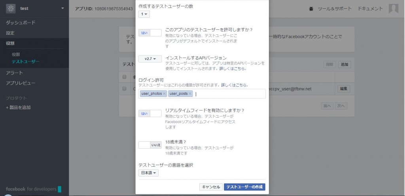Click the 追加 button in background page
The width and height of the screenshot is (405, 196).
(344, 65)
